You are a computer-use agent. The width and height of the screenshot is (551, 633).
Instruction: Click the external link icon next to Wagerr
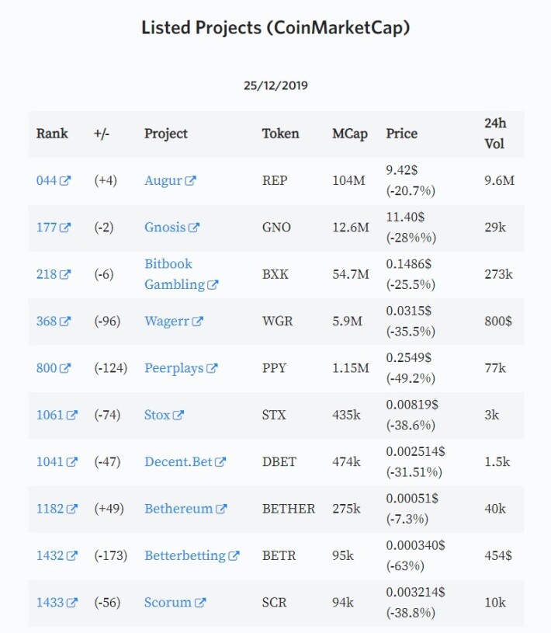click(x=197, y=322)
